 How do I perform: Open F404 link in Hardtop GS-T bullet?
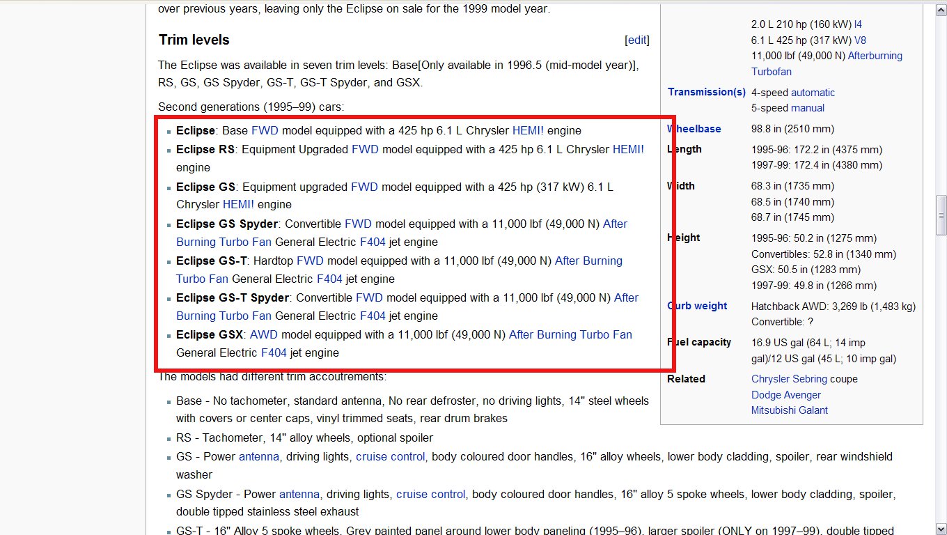point(329,279)
